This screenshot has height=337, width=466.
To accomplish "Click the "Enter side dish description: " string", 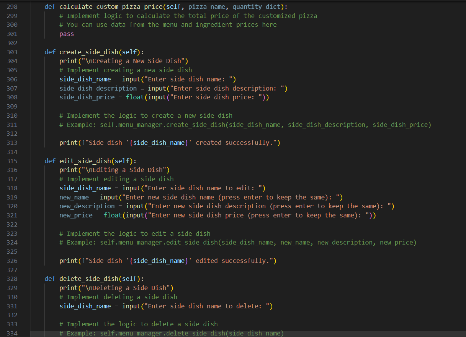I will (x=227, y=88).
